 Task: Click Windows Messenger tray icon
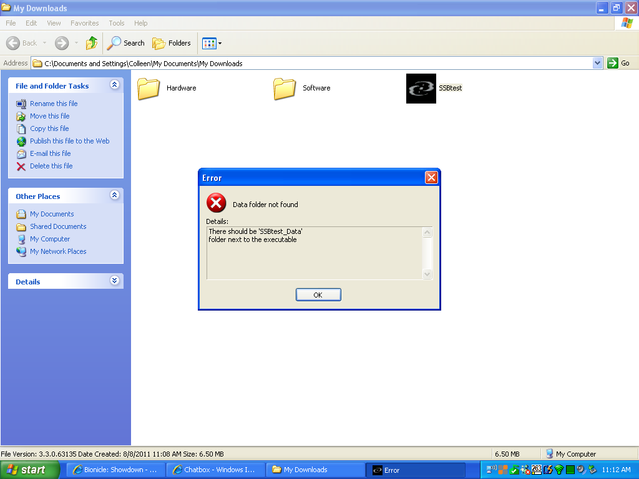[525, 470]
